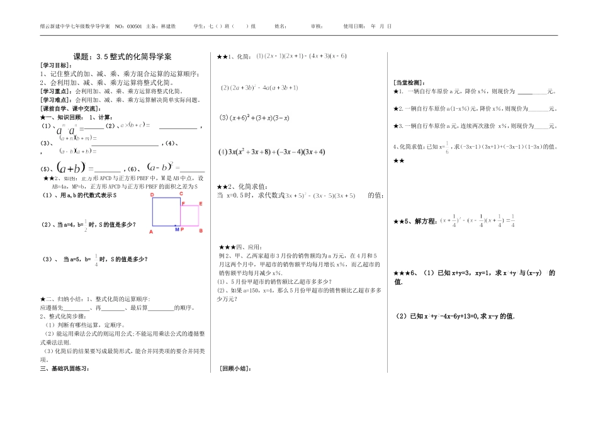Click the line 2、整式化简步骤
Image resolution: width=598 pixels, height=425 pixels.
pyautogui.click(x=64, y=316)
